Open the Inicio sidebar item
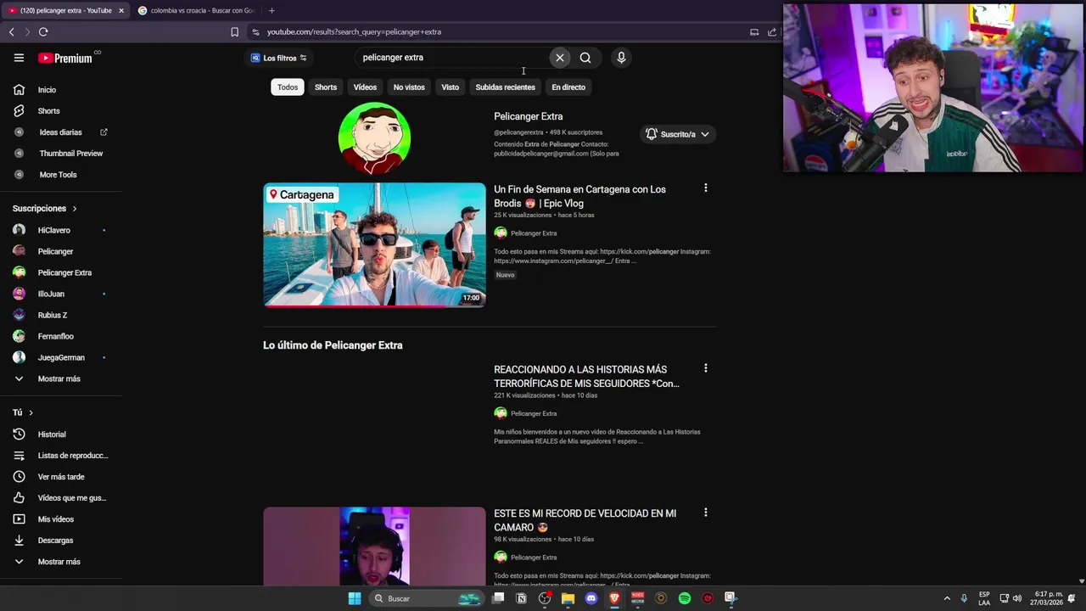 (47, 90)
